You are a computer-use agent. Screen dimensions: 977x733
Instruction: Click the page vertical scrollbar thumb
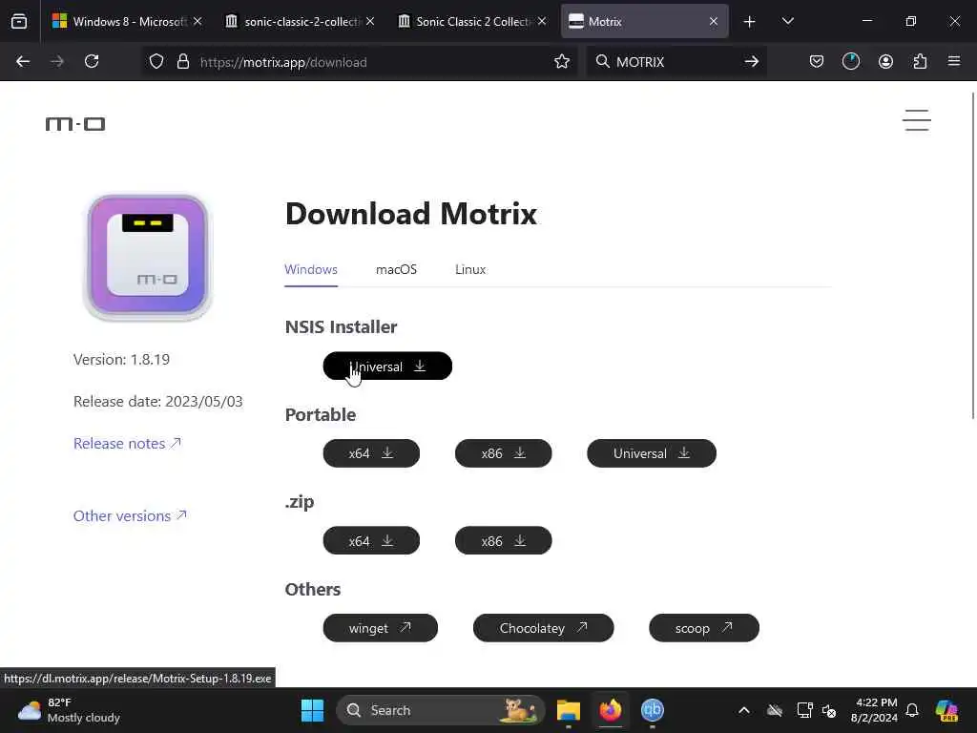pyautogui.click(x=973, y=256)
